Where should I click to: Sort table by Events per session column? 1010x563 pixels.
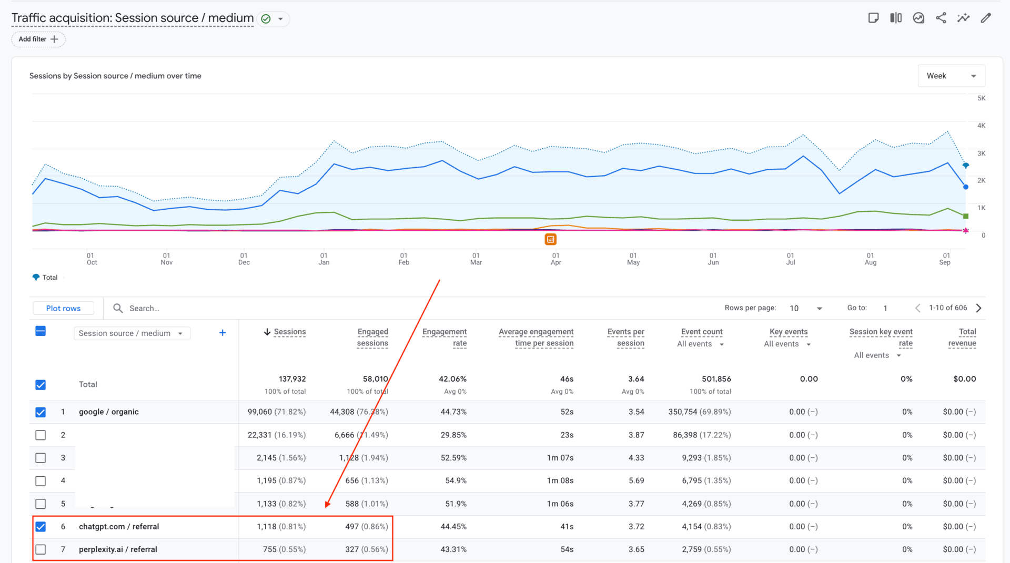625,337
